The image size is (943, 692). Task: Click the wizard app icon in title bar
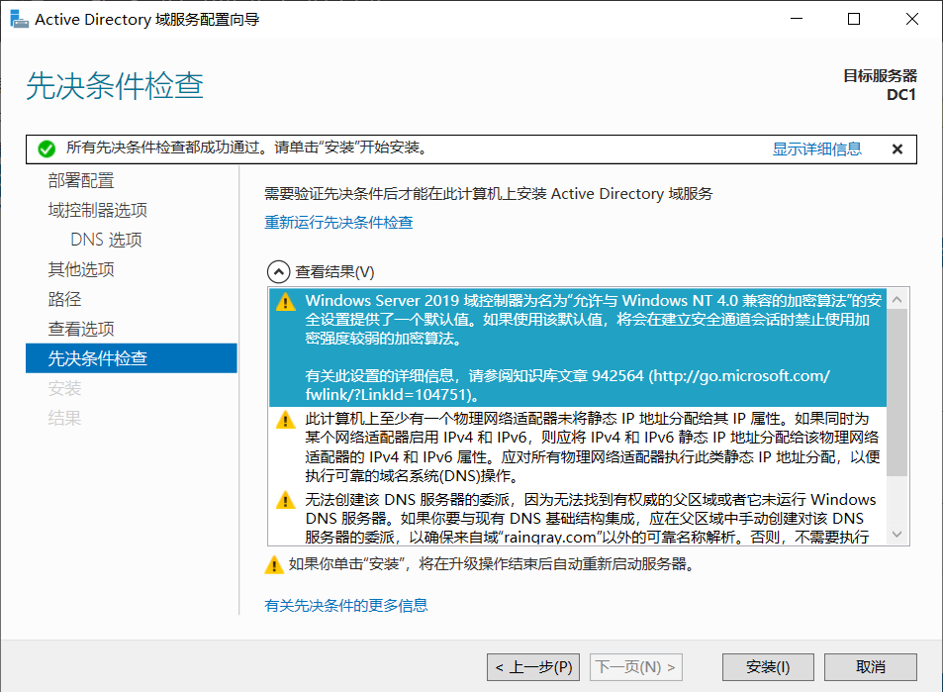[19, 19]
